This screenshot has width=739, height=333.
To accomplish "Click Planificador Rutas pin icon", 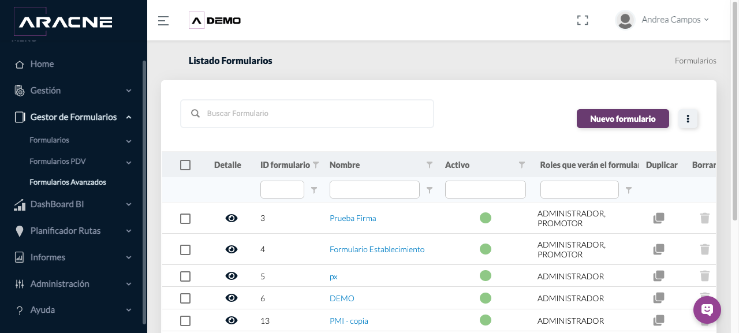I will click(x=20, y=231).
